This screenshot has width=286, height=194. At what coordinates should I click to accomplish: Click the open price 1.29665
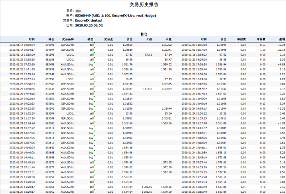(x=127, y=45)
